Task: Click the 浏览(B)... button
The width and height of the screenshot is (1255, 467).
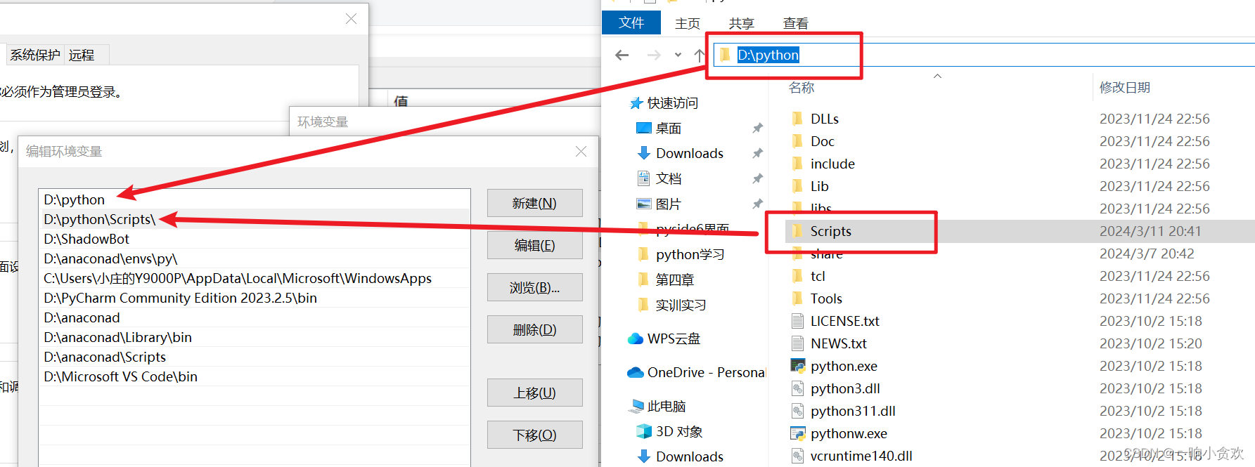Action: pos(534,287)
